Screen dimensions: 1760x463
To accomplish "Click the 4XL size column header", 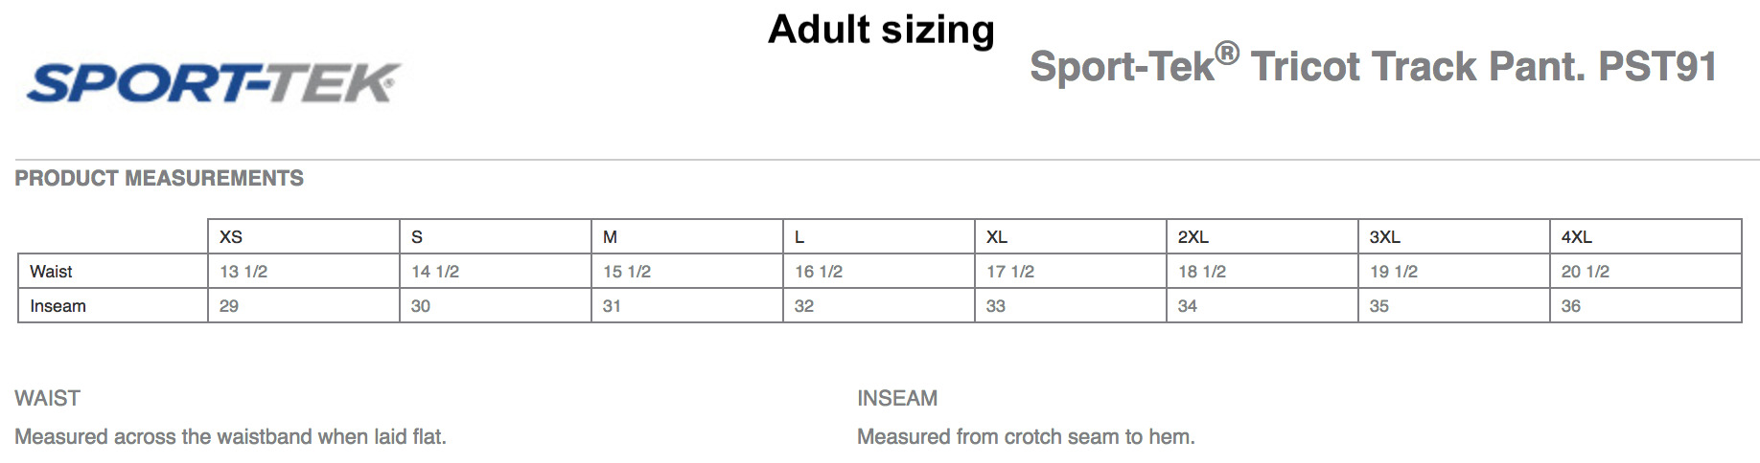I will (1576, 237).
